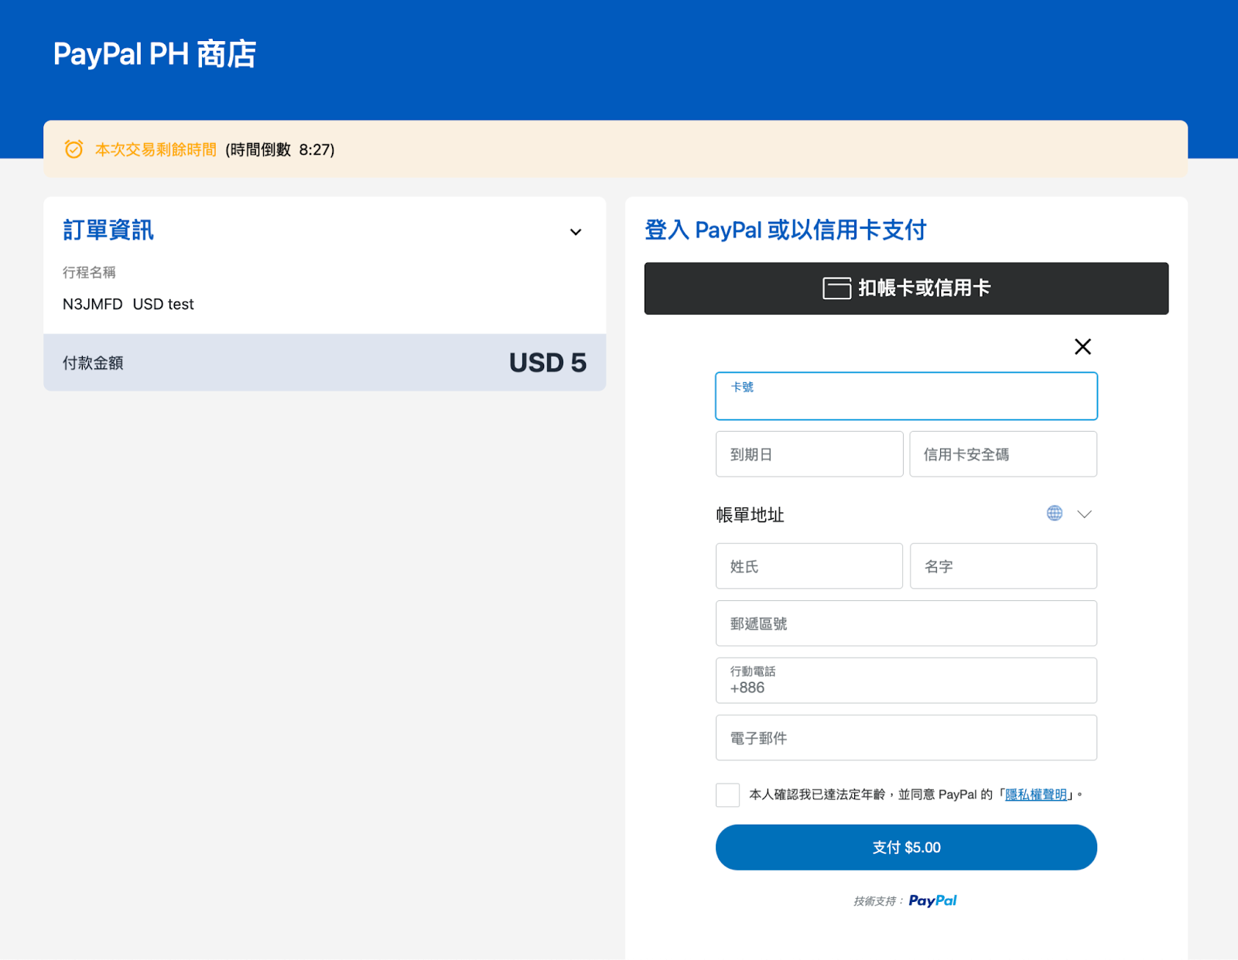
Task: Click the 行動電話 +886 phone field
Action: [906, 681]
